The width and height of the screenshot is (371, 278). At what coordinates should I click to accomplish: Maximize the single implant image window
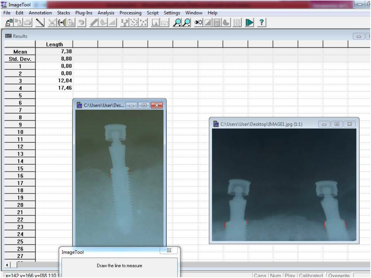144,105
